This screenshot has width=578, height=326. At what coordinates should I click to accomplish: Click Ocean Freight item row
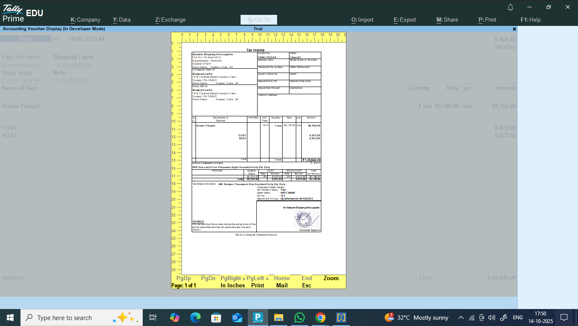pyautogui.click(x=259, y=107)
